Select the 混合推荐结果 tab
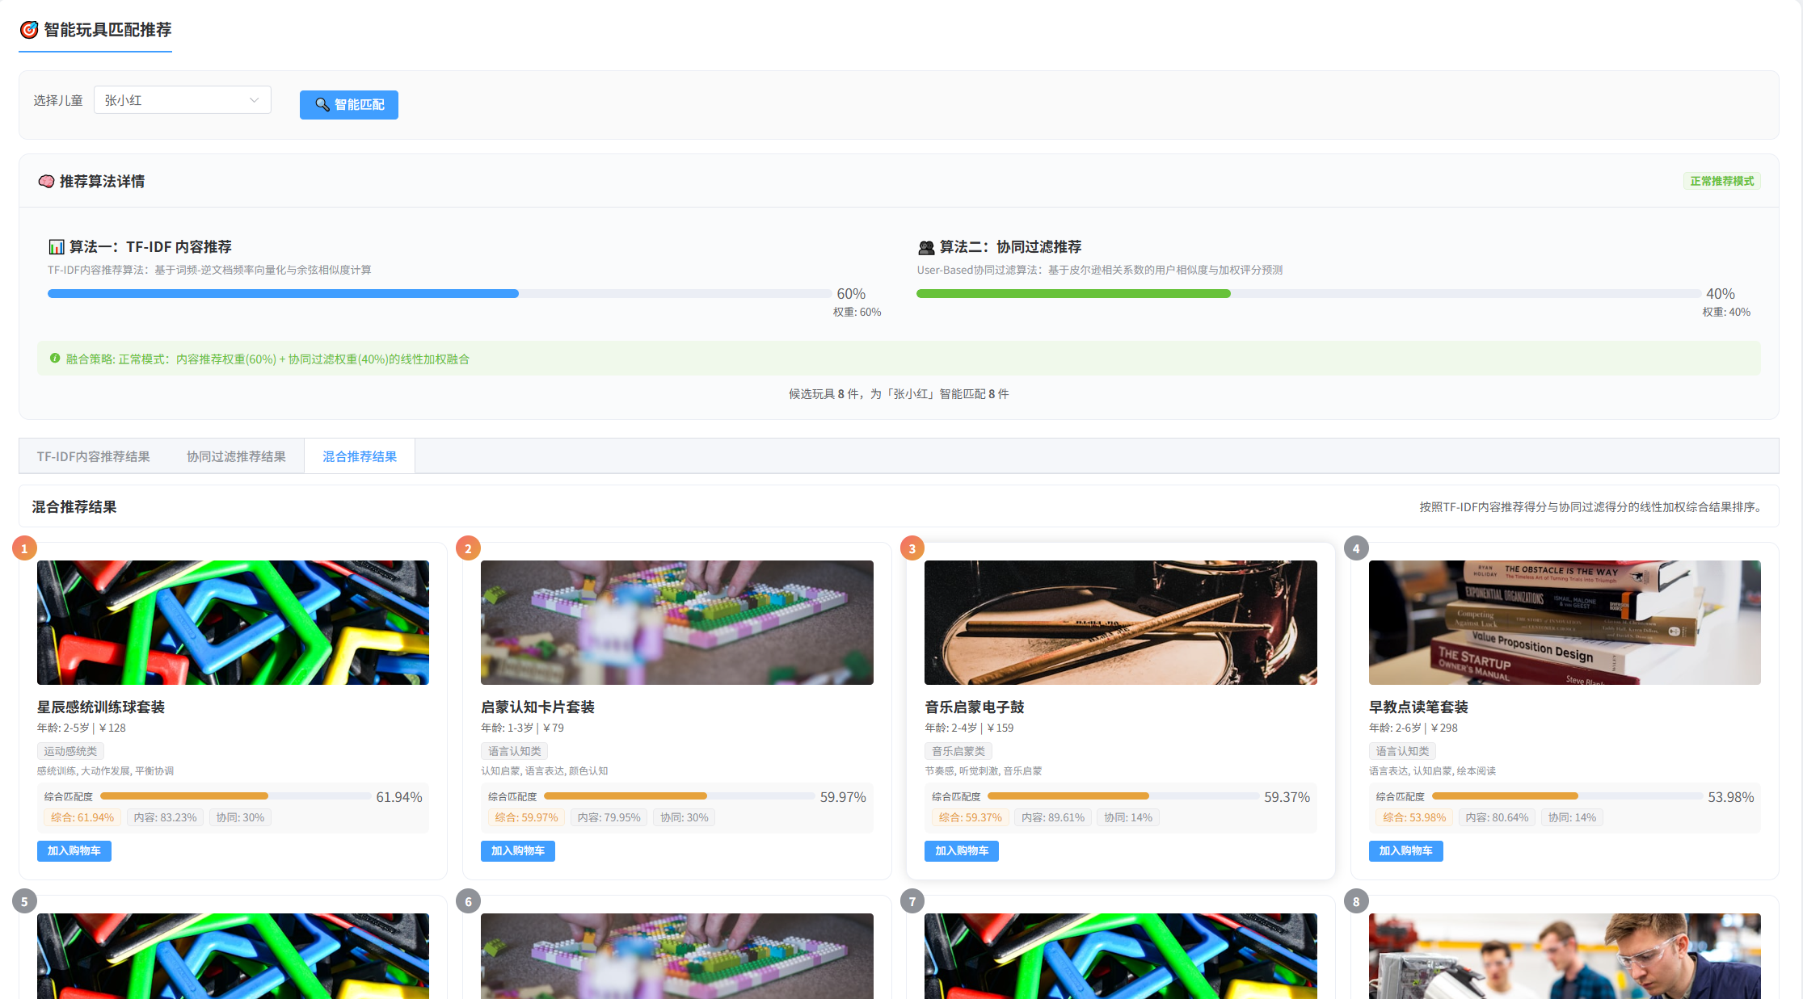This screenshot has height=999, width=1803. (360, 456)
